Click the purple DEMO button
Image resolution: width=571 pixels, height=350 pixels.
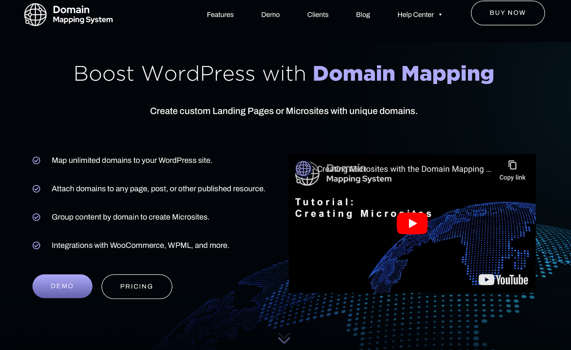(62, 286)
